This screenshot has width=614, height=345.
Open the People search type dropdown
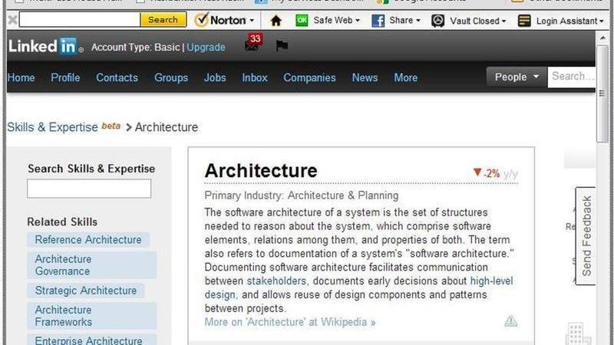(x=517, y=77)
